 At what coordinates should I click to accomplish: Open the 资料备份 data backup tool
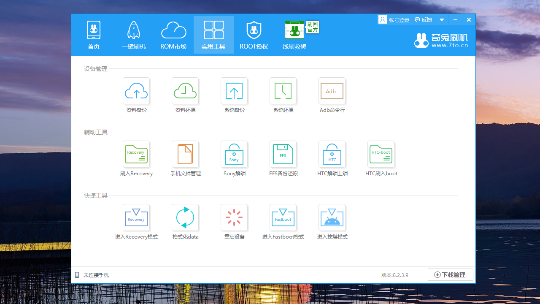coord(136,91)
